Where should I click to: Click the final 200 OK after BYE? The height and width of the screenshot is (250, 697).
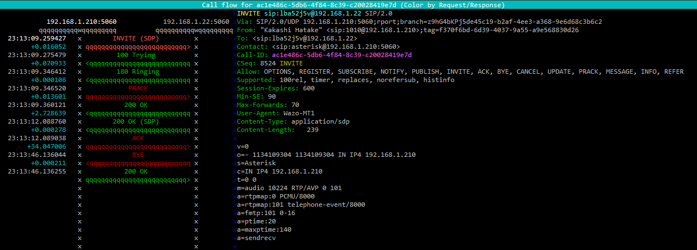[x=136, y=172]
